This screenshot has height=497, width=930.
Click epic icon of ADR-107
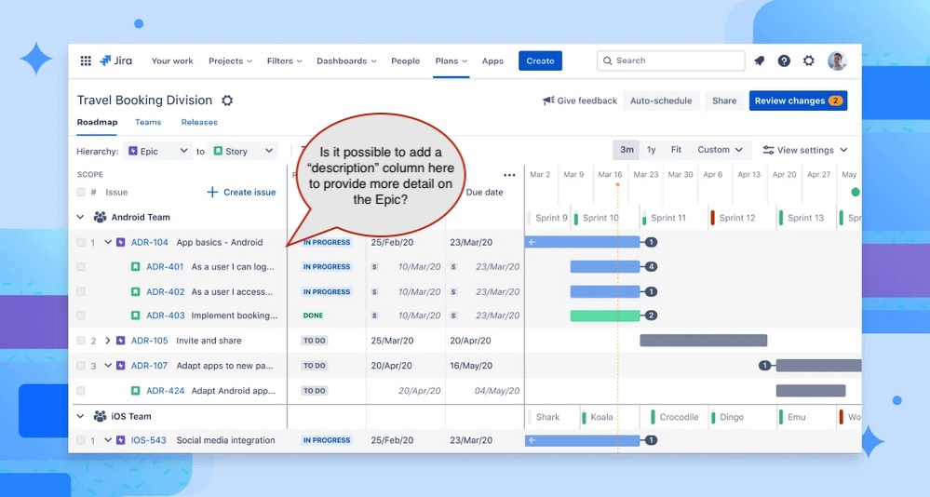pos(120,366)
